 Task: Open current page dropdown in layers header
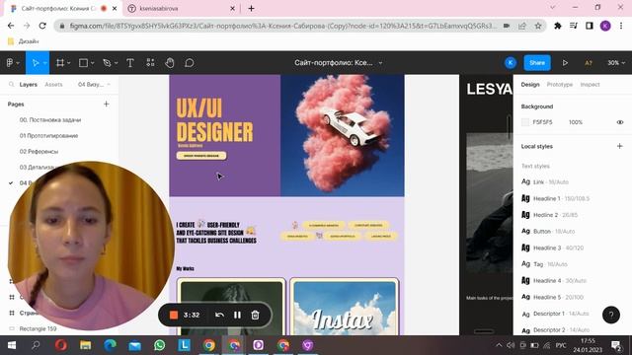[94, 85]
